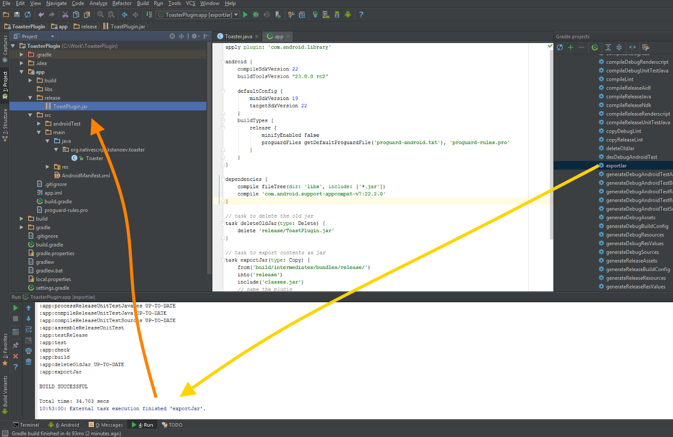Click the Sync Project with Gradle Files icon
This screenshot has width=673, height=437.
coord(315,15)
